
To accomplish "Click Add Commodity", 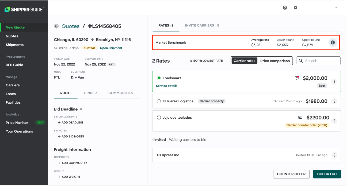I will coord(73,163).
